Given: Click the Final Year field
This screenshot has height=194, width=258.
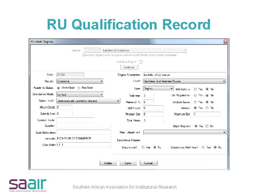Looking at the screenshot, I should (x=148, y=96).
